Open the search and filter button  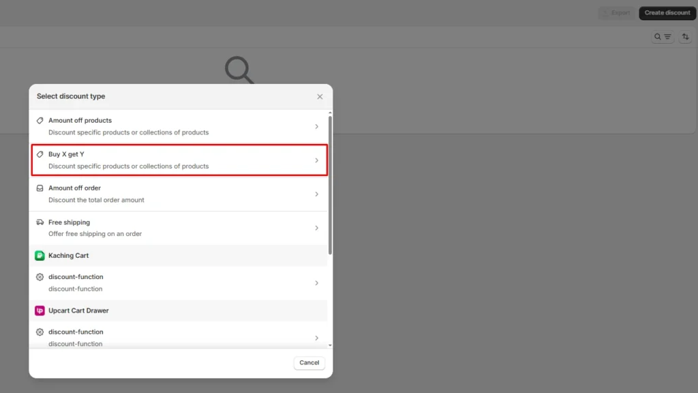[663, 37]
